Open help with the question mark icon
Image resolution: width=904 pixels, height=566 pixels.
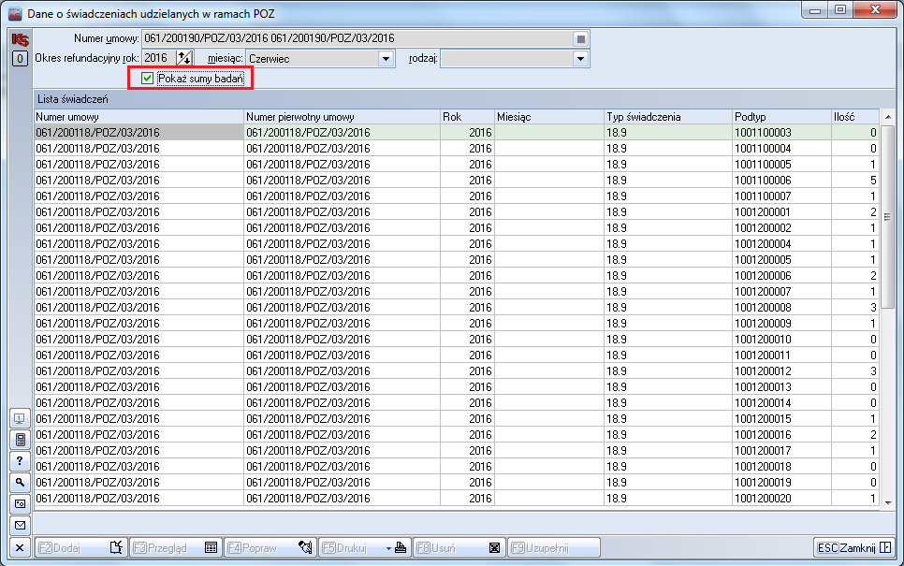[x=20, y=461]
